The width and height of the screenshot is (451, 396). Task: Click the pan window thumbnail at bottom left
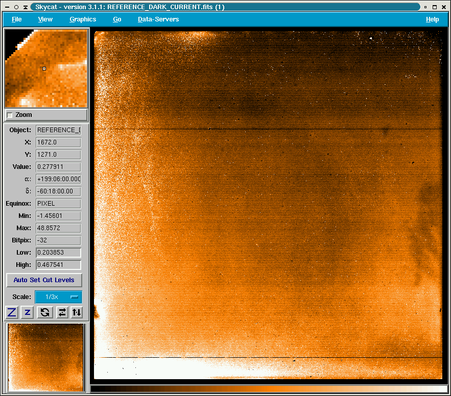tap(46, 357)
